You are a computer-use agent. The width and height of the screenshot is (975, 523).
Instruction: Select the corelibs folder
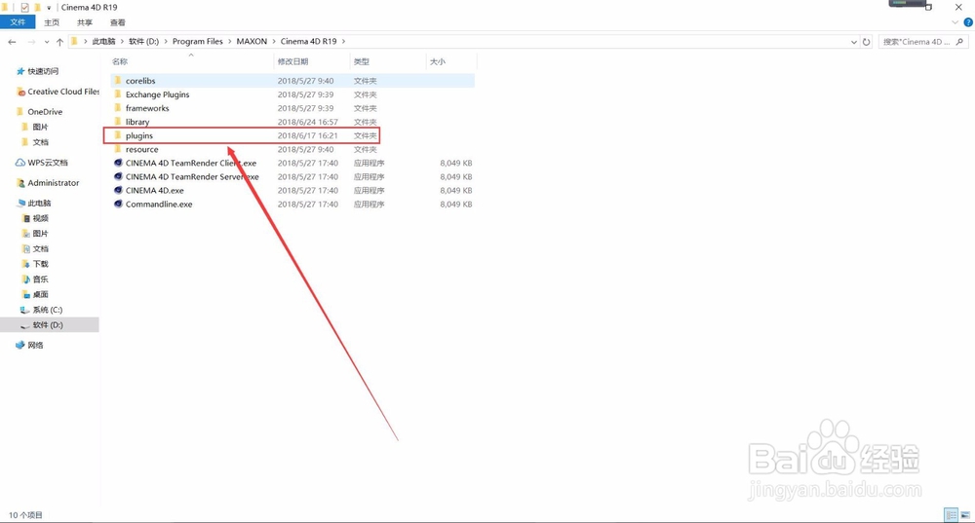coord(292,81)
